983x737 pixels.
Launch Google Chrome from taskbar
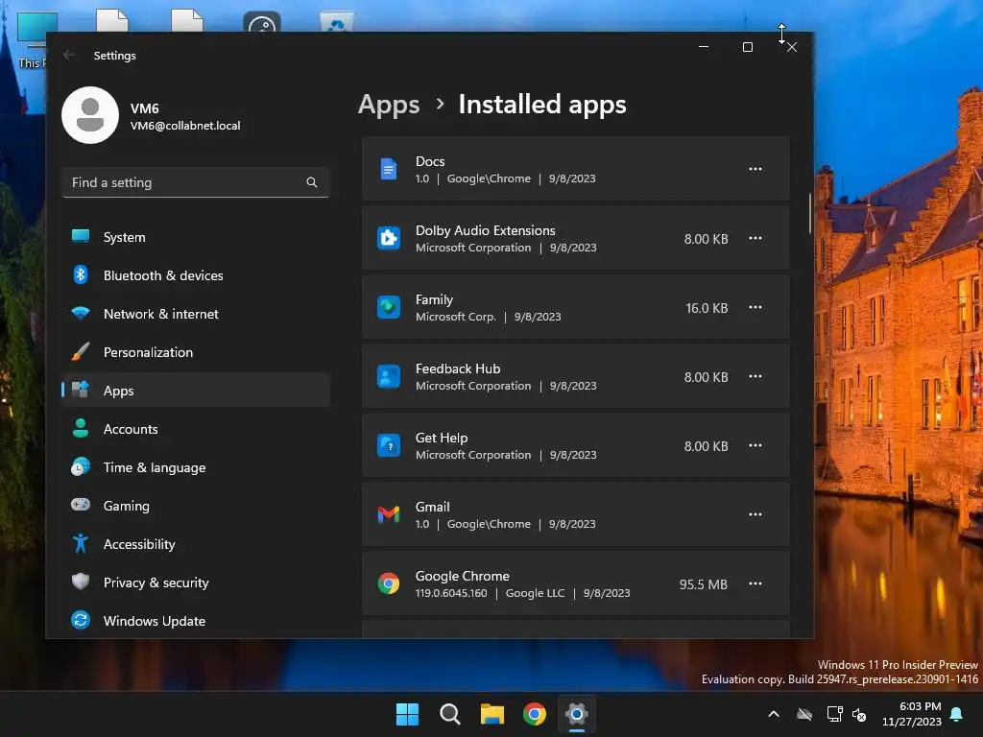point(535,714)
